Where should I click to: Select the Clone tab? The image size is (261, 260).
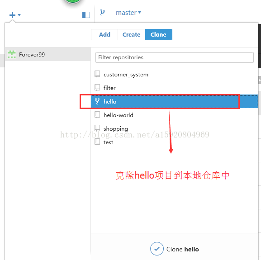tap(158, 35)
